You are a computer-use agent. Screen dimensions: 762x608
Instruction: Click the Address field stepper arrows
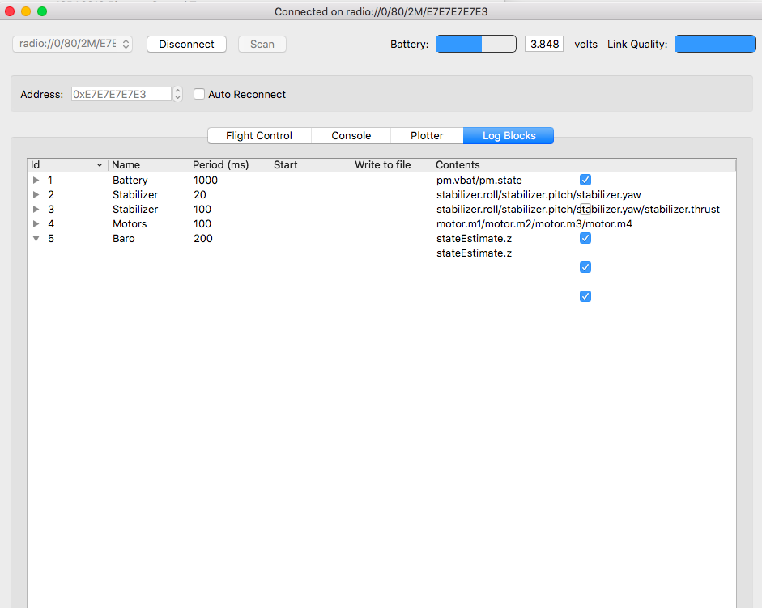(x=178, y=95)
